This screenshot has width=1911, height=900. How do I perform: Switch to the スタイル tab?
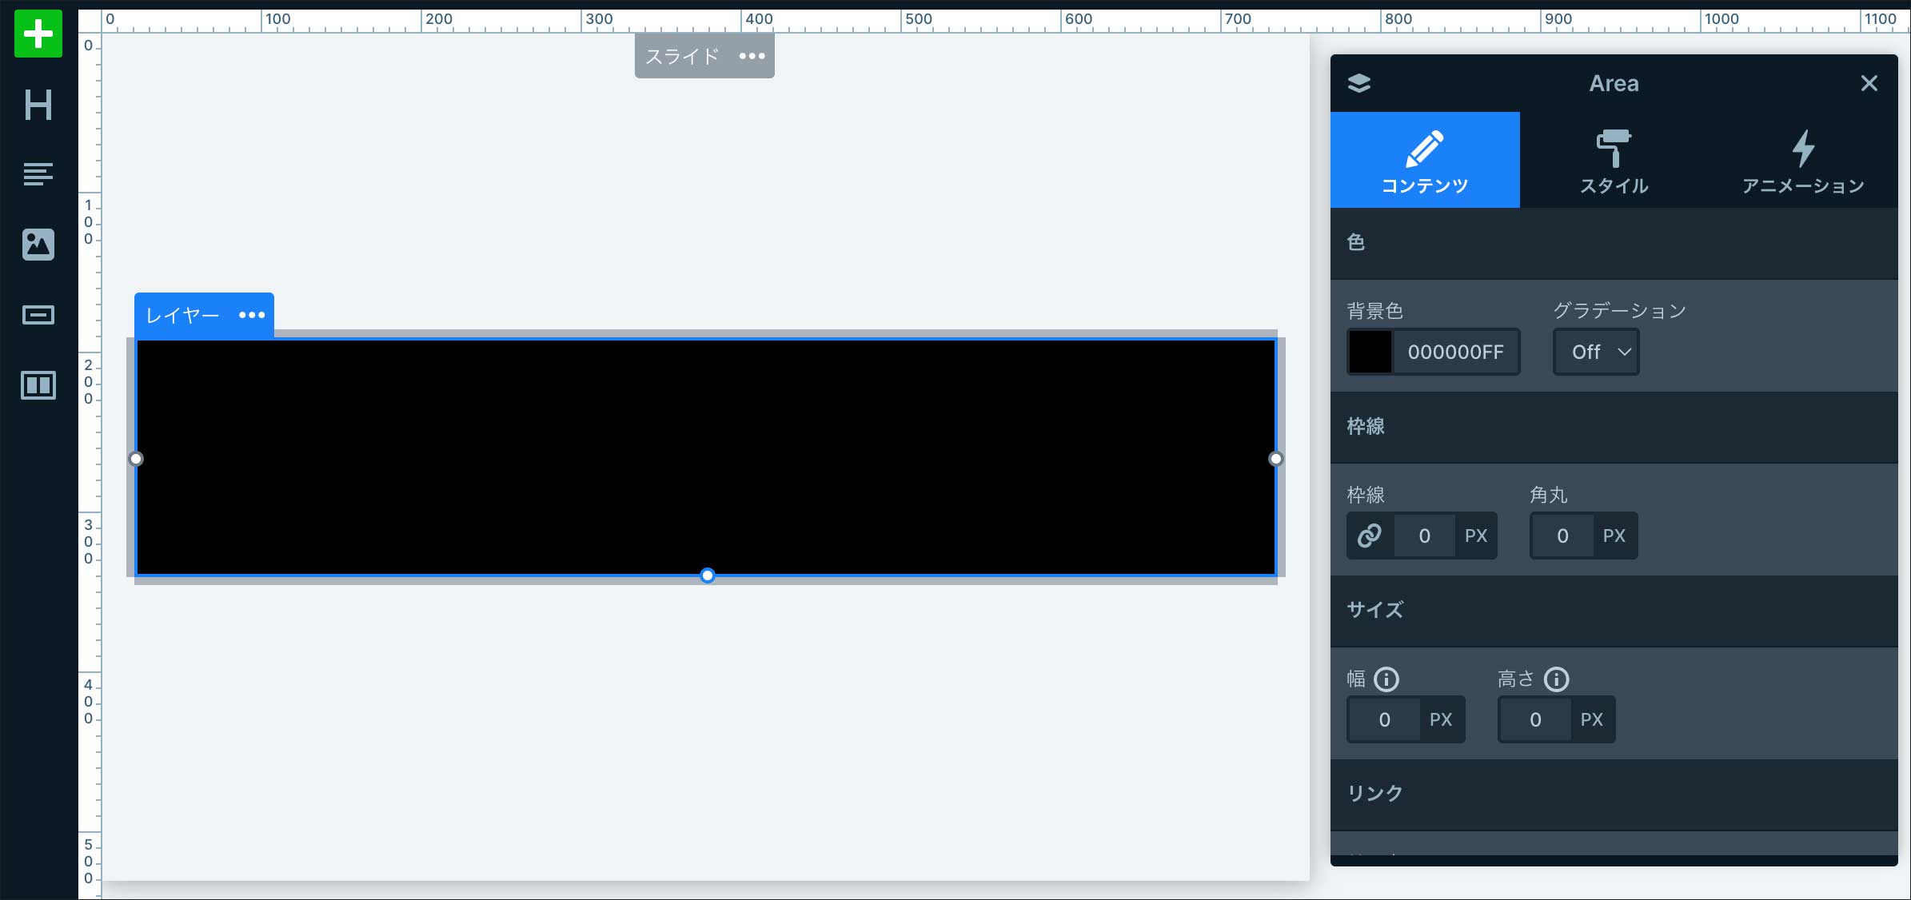click(1614, 160)
